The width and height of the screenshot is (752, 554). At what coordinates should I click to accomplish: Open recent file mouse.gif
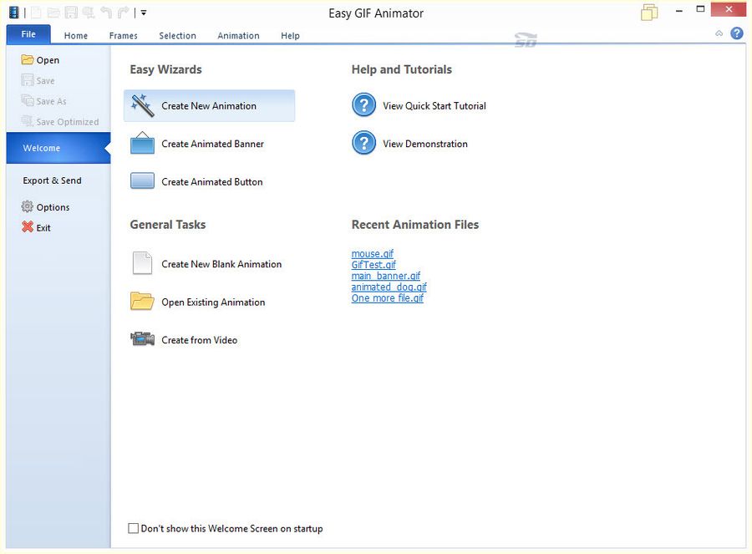[373, 254]
